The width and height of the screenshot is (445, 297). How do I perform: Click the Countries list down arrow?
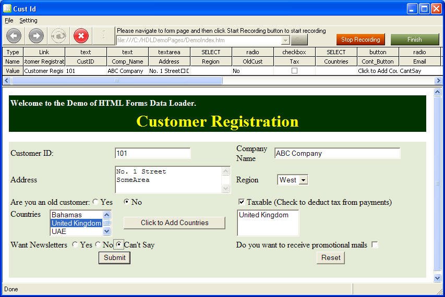pyautogui.click(x=107, y=231)
